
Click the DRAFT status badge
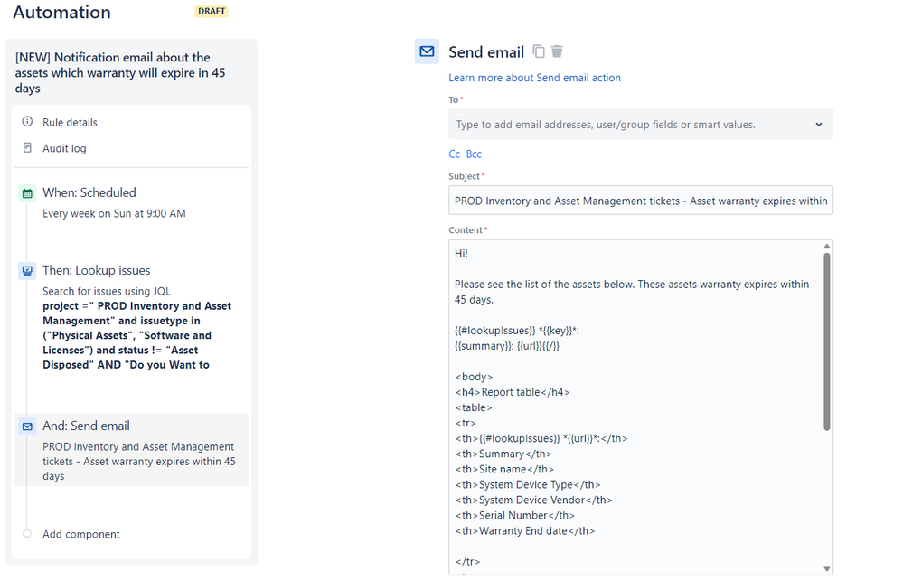(212, 11)
